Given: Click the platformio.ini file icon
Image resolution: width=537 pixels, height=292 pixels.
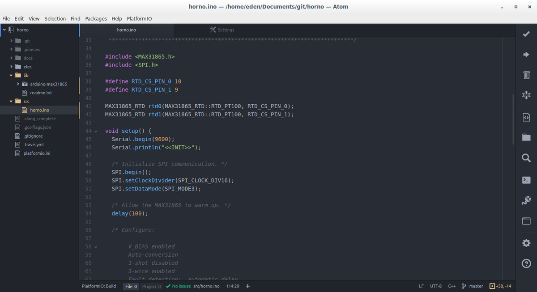Looking at the screenshot, I should click(18, 153).
